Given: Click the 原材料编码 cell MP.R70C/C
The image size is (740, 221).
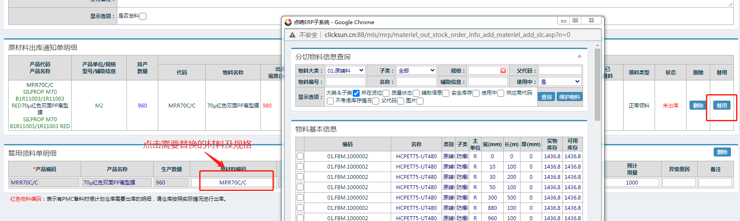Looking at the screenshot, I should point(233,183).
